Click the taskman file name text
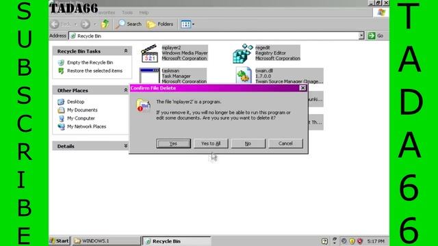 tap(170, 70)
